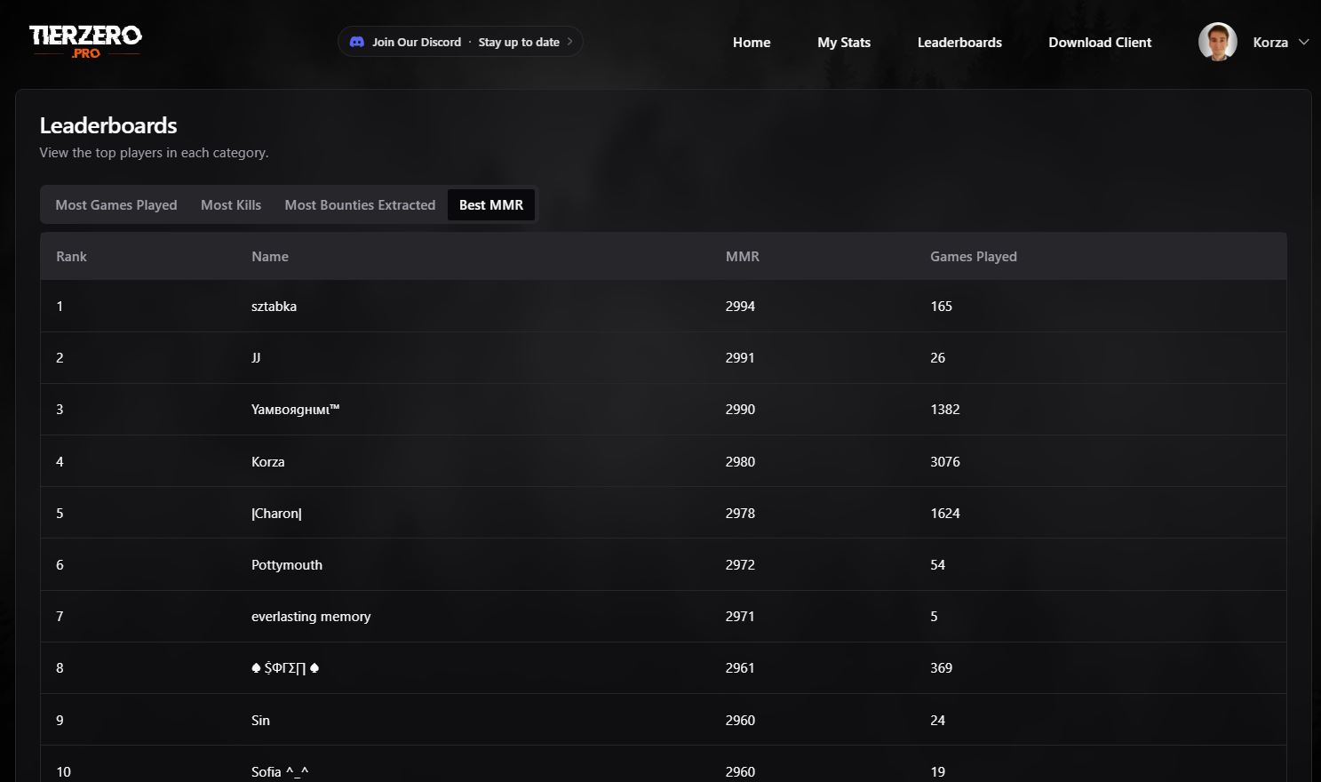Select the Most Kills tab
Image resolution: width=1321 pixels, height=782 pixels.
click(231, 205)
